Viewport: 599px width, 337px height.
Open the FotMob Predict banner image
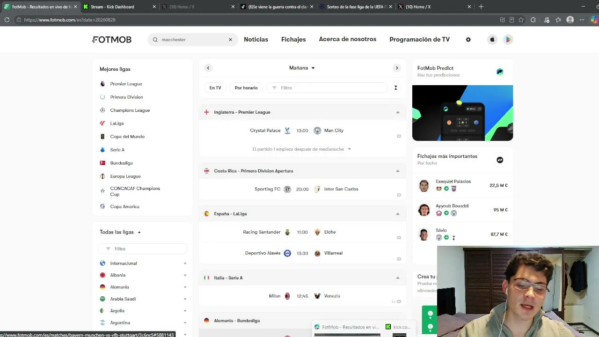pyautogui.click(x=462, y=113)
